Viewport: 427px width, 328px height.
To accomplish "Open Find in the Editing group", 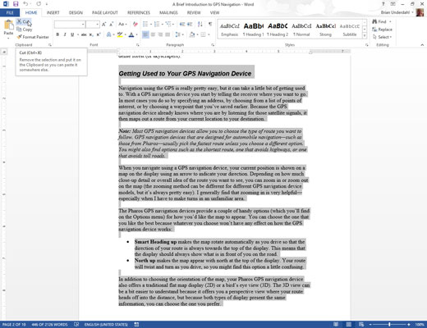I will (379, 21).
